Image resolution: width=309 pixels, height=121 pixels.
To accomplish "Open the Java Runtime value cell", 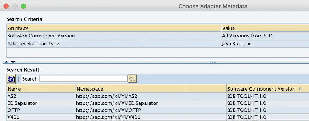I will 265,43.
